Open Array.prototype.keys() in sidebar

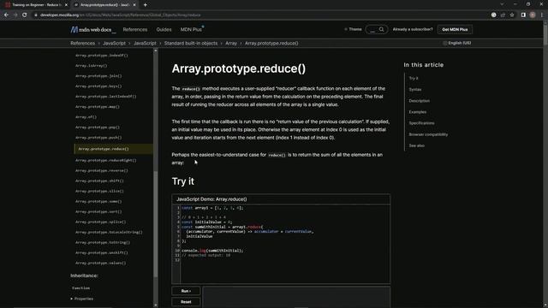click(98, 86)
